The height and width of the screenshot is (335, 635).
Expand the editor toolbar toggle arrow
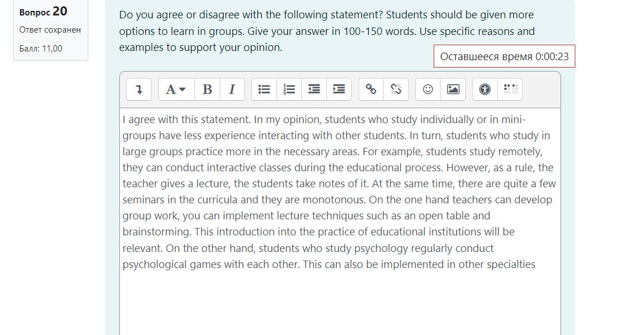[139, 89]
